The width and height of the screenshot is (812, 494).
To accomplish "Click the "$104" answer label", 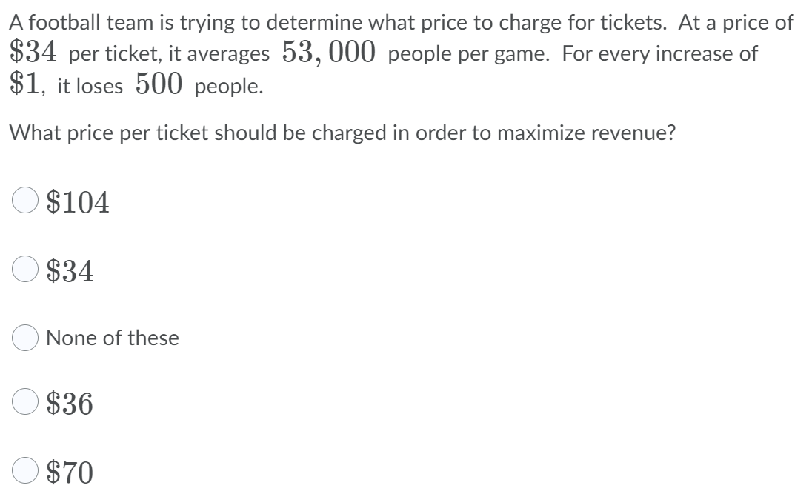I will click(x=77, y=201).
